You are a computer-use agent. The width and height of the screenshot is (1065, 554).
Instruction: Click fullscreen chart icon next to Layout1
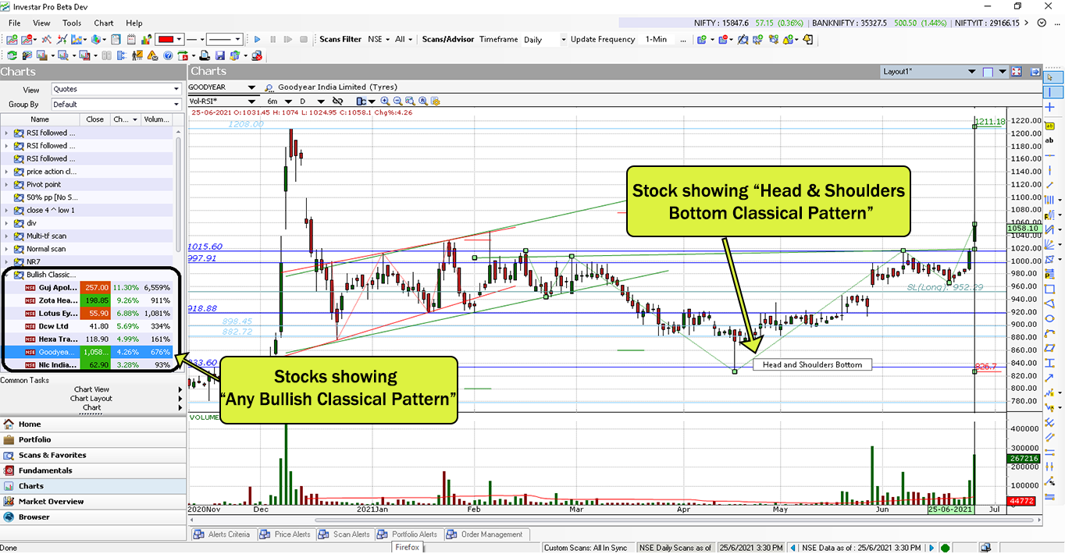coord(1017,72)
